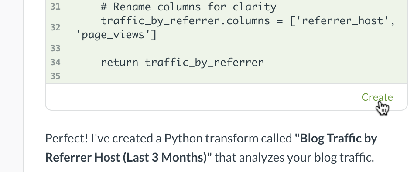Click the empty code line 35
414x172 pixels.
(x=235, y=76)
